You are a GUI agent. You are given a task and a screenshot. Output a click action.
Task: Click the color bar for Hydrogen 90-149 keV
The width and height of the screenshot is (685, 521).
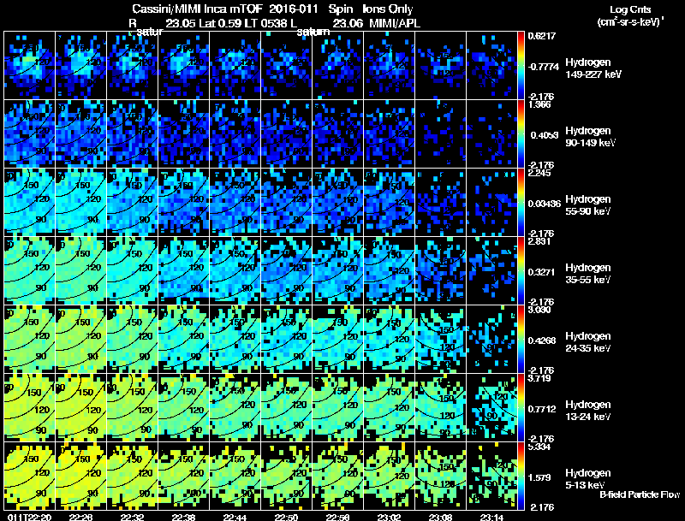click(x=522, y=133)
